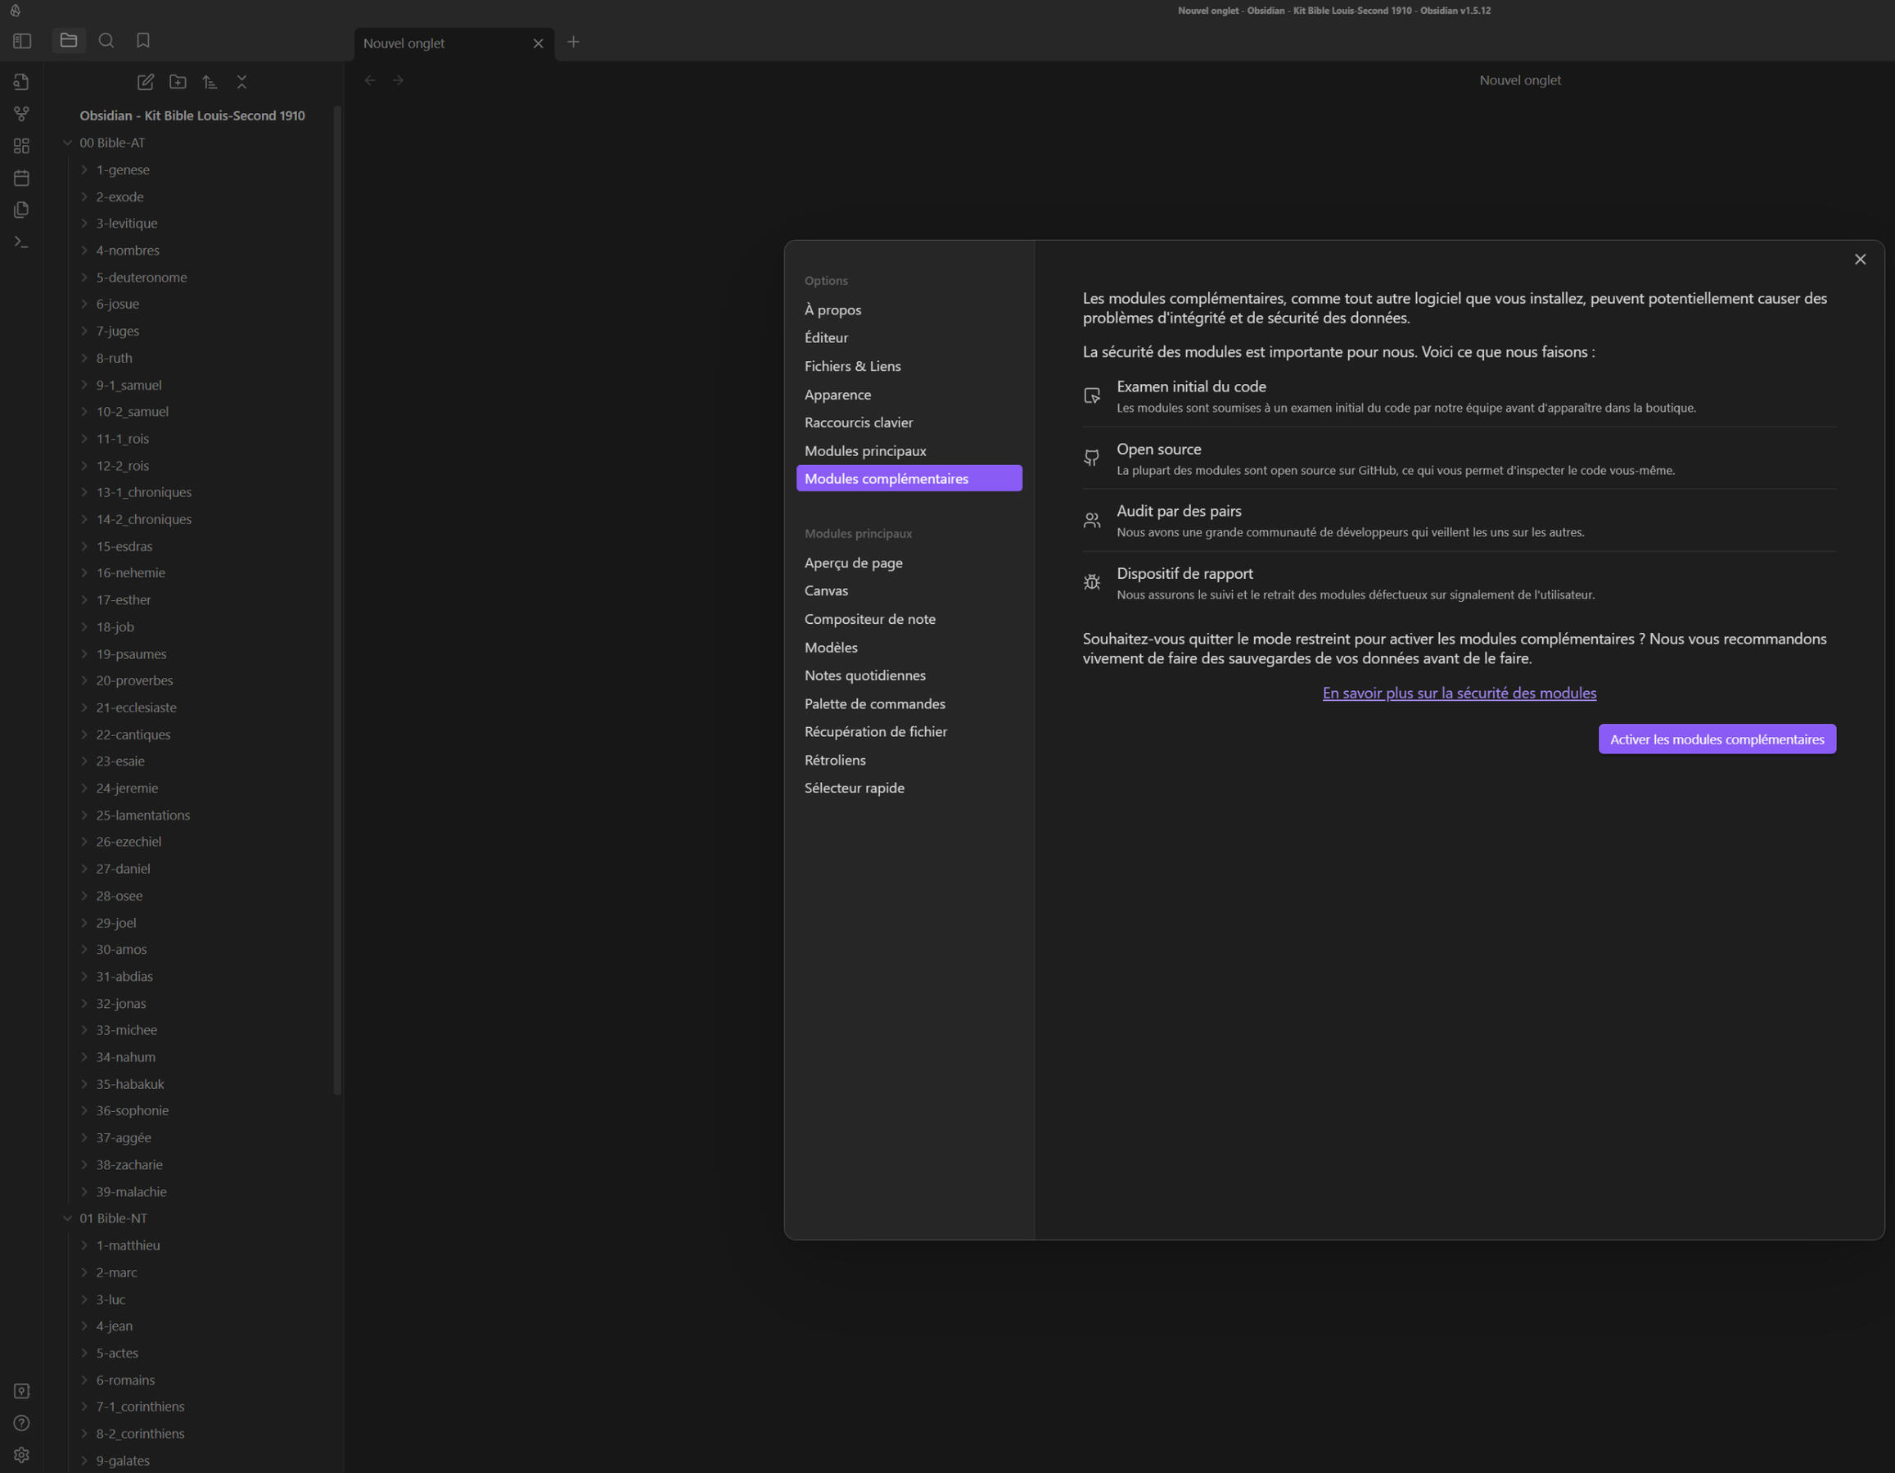Create a new note using the pencil icon
The width and height of the screenshot is (1895, 1473).
coord(146,81)
